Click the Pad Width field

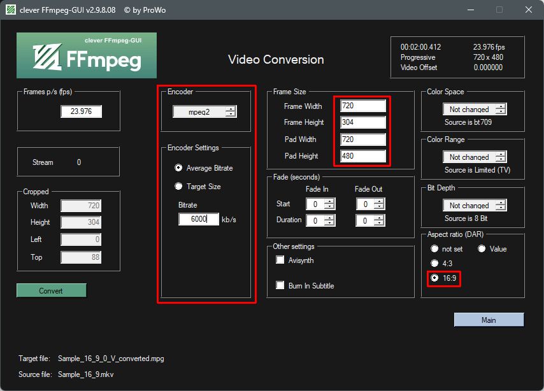coord(363,139)
